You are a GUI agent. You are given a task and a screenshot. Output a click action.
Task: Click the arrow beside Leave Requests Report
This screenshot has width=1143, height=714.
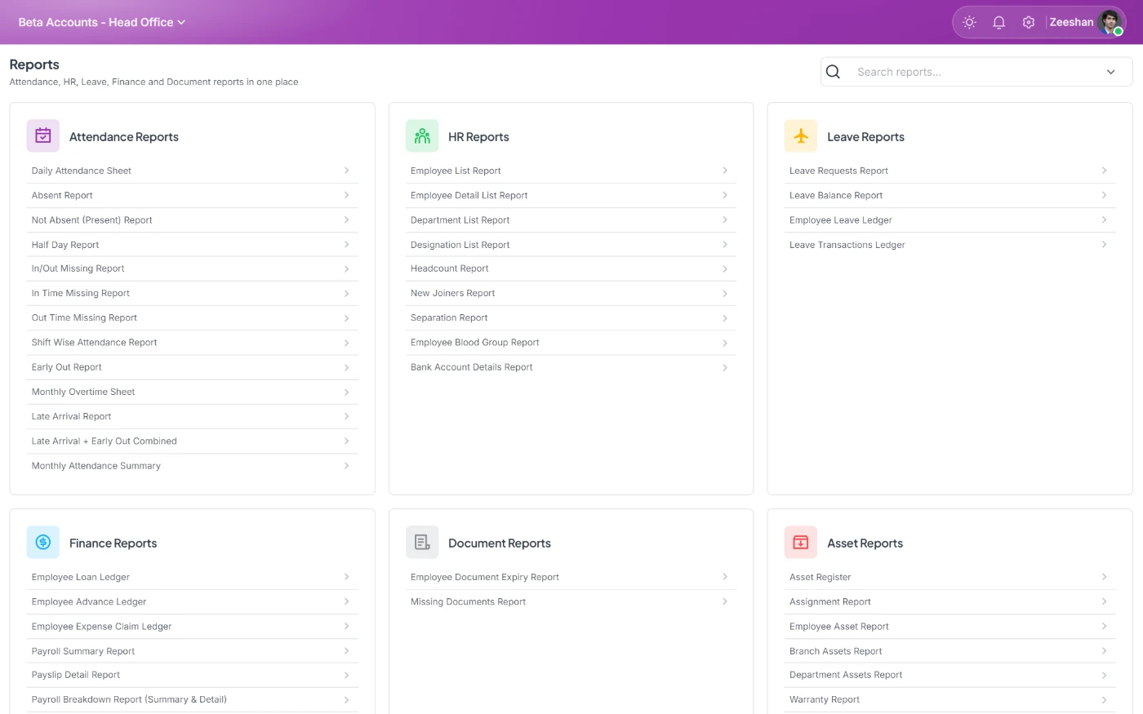pyautogui.click(x=1104, y=171)
